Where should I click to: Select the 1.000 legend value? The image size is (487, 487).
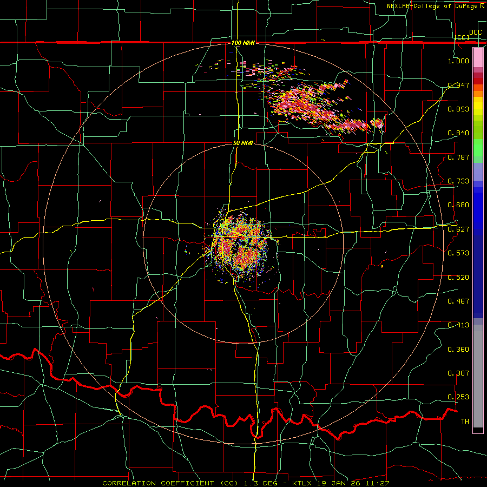pyautogui.click(x=458, y=61)
